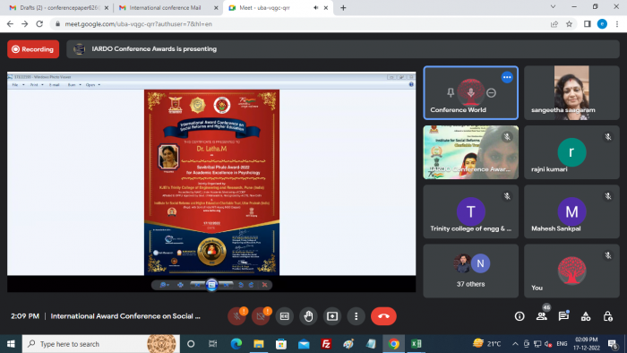Leave the call with red hang-up button

coord(383,316)
